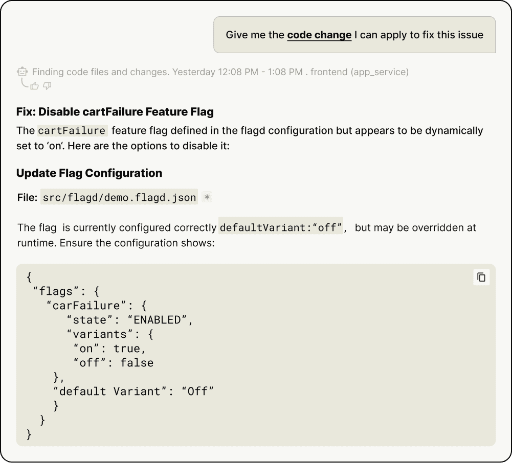Select the user message bubble
This screenshot has height=463, width=512.
354,35
